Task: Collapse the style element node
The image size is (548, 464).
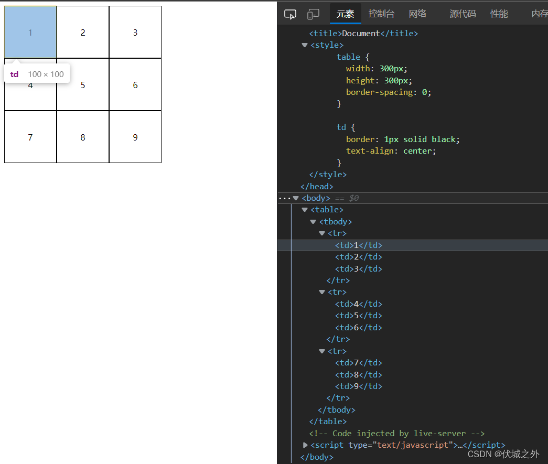Action: 304,45
